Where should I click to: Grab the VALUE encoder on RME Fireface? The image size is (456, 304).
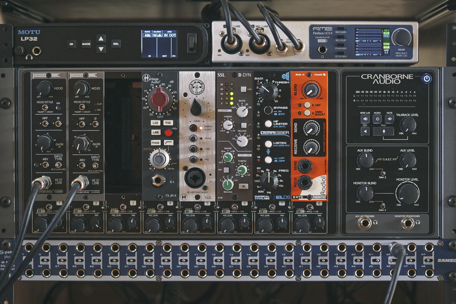(401, 37)
